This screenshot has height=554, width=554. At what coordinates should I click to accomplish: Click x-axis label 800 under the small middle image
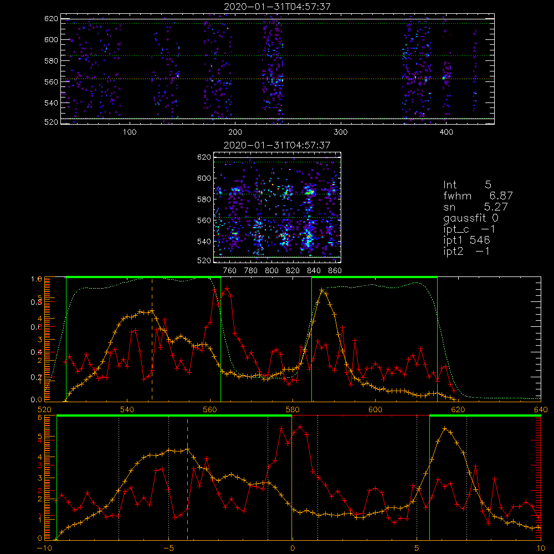[x=271, y=271]
